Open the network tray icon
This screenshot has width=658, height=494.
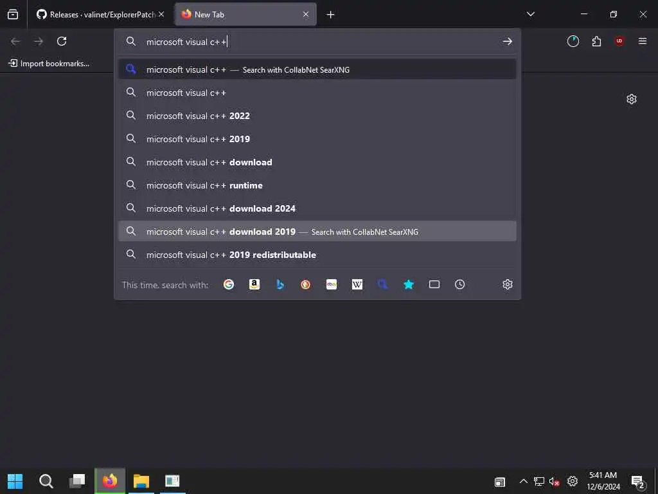tap(539, 481)
